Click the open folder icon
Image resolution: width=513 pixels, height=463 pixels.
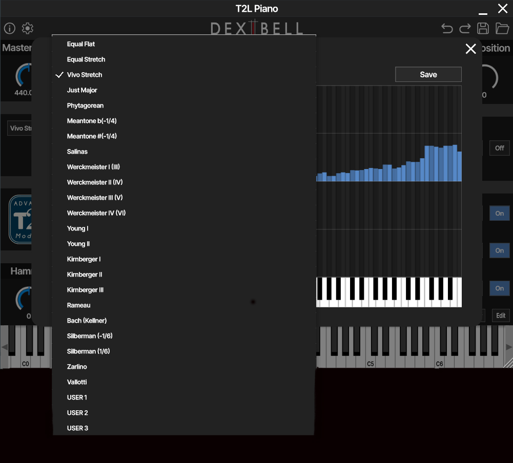tap(502, 29)
